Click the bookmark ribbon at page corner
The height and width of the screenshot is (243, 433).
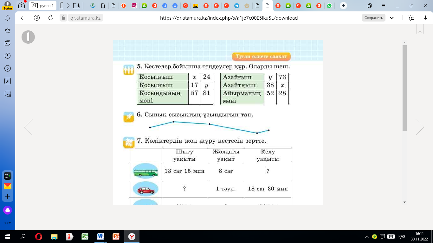click(420, 28)
